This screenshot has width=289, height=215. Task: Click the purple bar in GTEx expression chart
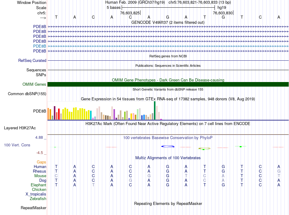(114, 114)
